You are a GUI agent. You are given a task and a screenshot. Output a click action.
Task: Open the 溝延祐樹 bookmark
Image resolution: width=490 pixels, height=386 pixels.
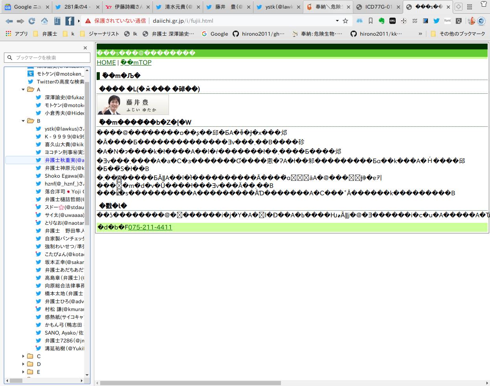[x=60, y=348]
